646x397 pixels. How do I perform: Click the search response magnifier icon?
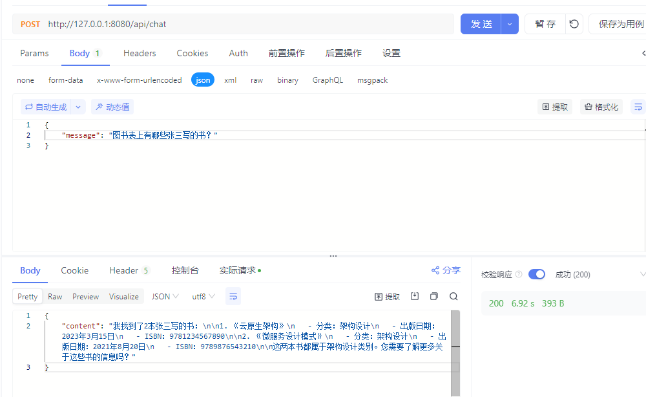453,296
